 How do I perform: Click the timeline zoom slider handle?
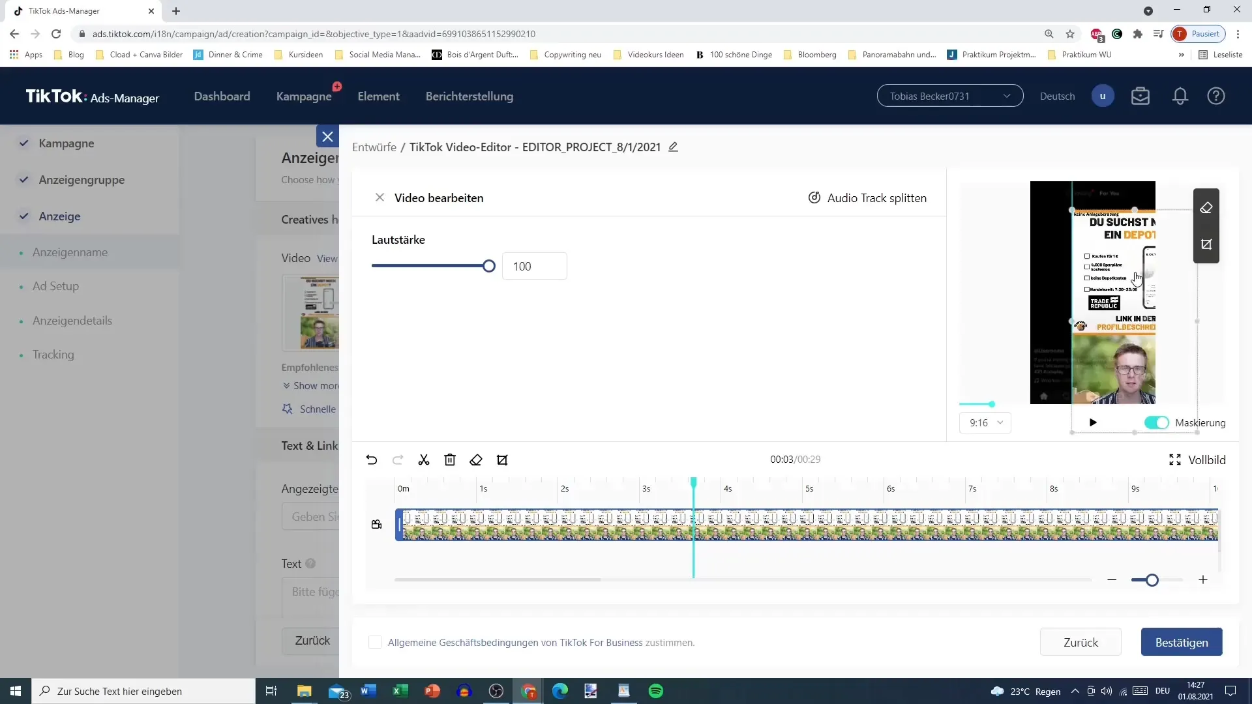click(1152, 579)
